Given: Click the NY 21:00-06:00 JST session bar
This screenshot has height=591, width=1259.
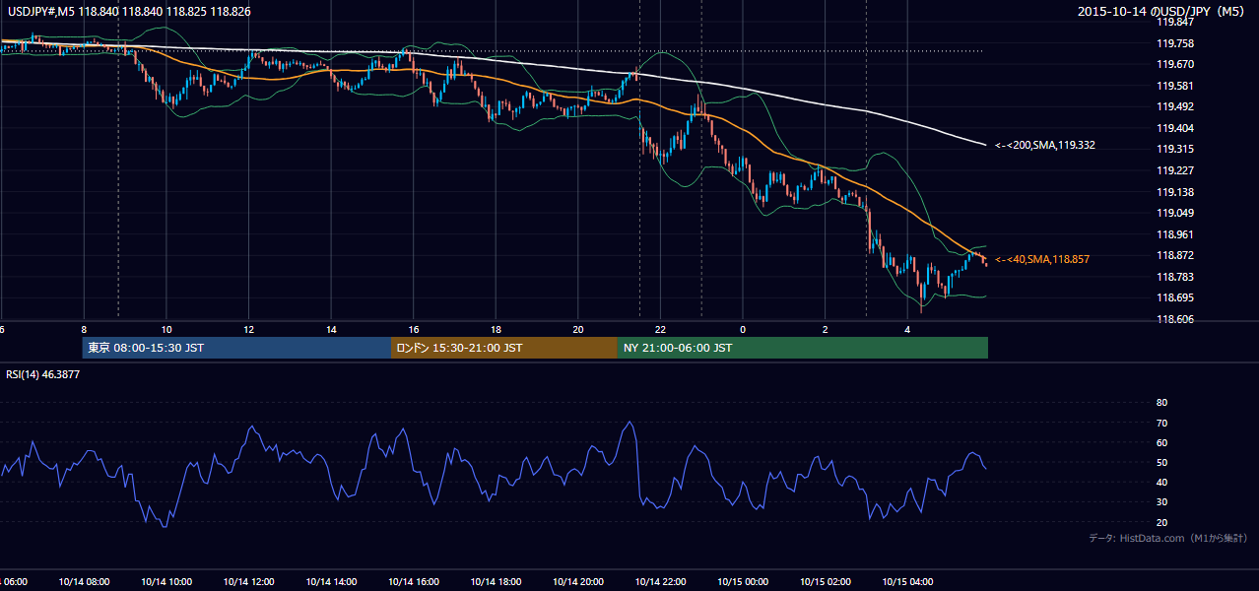Looking at the screenshot, I should click(x=803, y=348).
